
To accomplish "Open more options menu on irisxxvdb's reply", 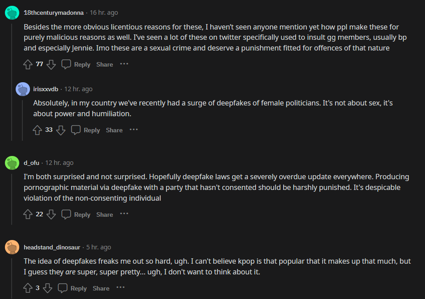I will pyautogui.click(x=134, y=130).
